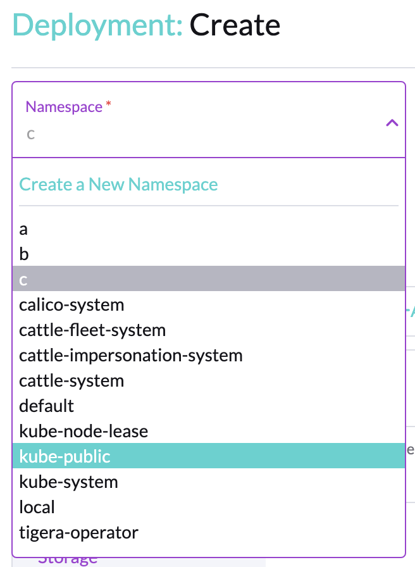This screenshot has height=567, width=415.
Task: Pick the highlighted kube-public namespace
Action: point(66,456)
